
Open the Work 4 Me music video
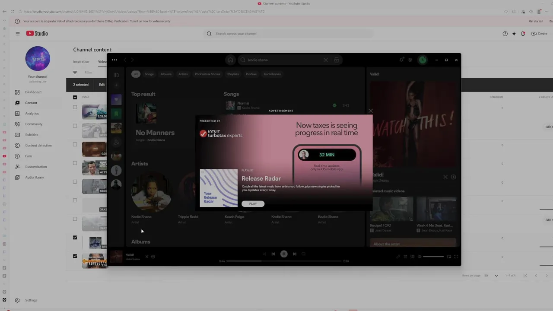436,209
